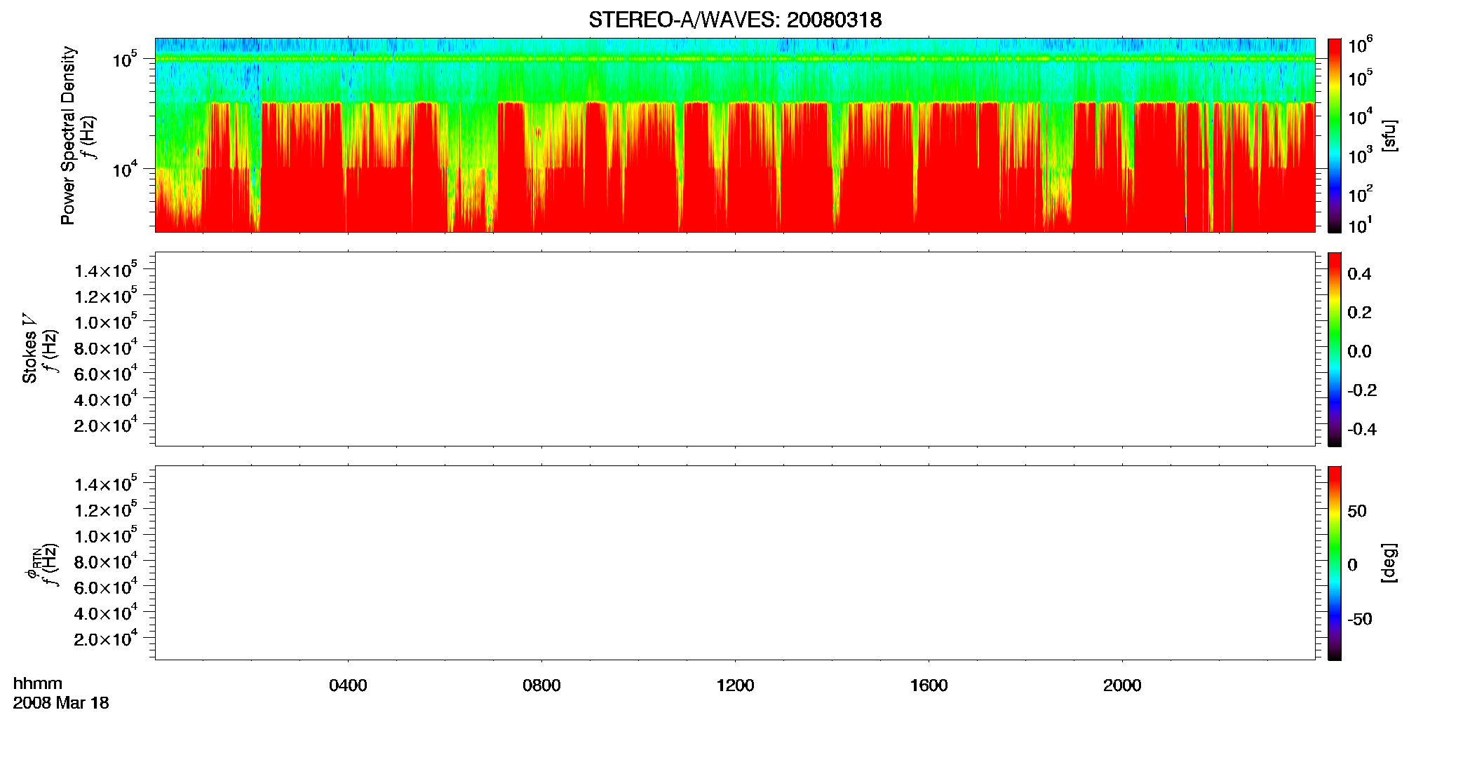The height and width of the screenshot is (757, 1470).
Task: Click the 1200 time axis label
Action: pos(735,686)
